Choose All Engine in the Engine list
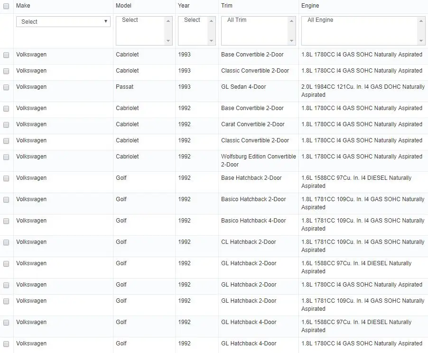 pyautogui.click(x=320, y=20)
